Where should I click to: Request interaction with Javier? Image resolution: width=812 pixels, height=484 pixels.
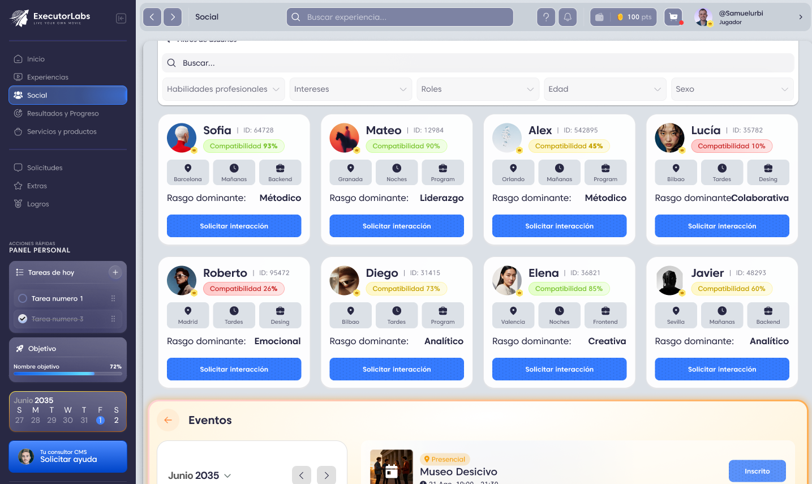722,369
